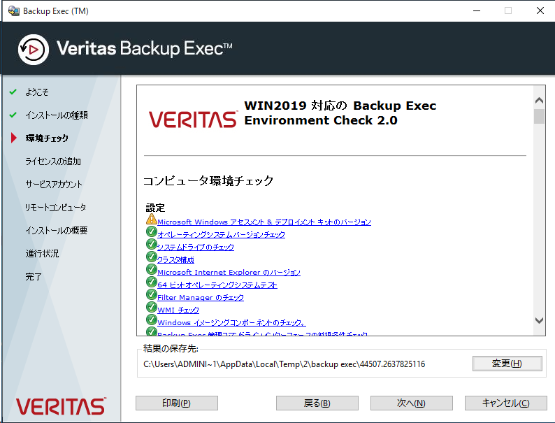Click green check icon beside Internet Explorer version
The height and width of the screenshot is (423, 555).
point(152,269)
